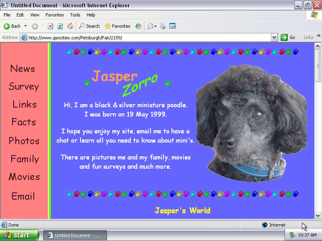Click the 'I was born on 19 May 1999' text

(x=126, y=114)
